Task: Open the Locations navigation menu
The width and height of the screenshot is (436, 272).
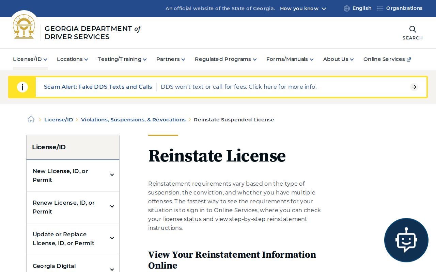Action: tap(73, 59)
